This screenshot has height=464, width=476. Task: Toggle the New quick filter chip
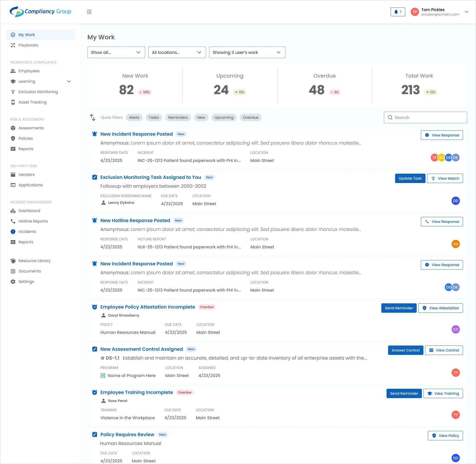[201, 117]
